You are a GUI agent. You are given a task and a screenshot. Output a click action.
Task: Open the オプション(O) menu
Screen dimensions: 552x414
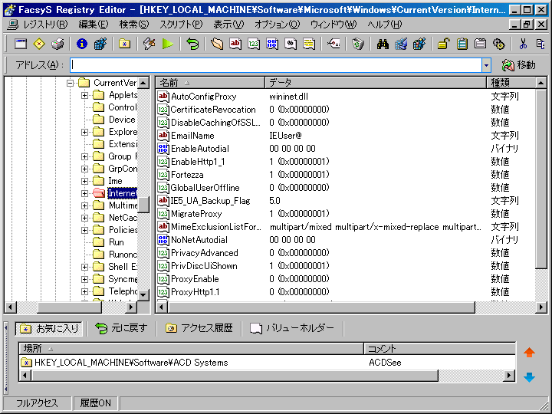pos(277,25)
